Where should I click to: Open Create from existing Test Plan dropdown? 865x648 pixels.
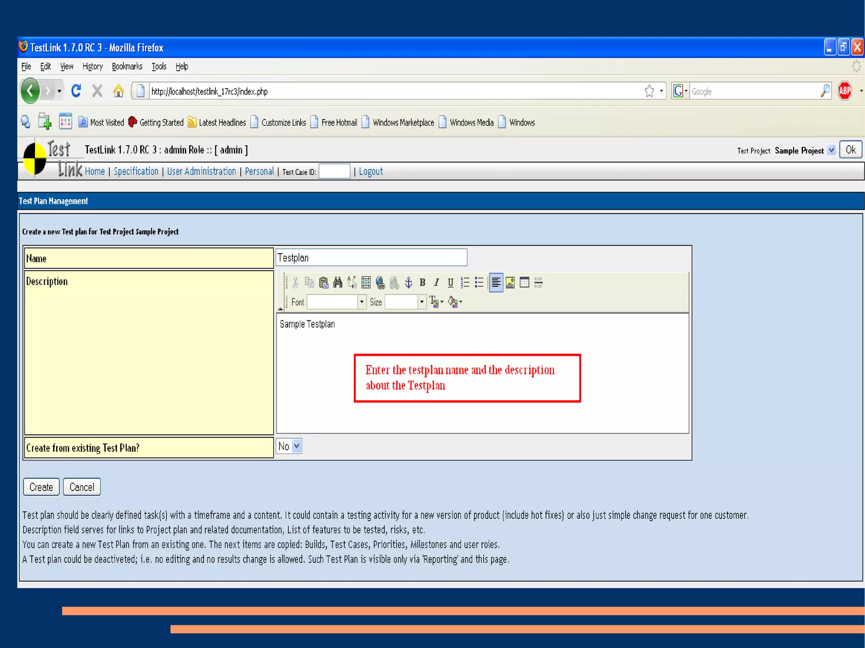tap(289, 446)
